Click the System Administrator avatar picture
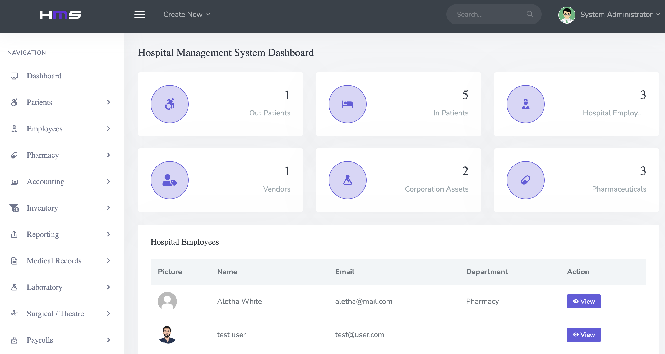665x354 pixels. tap(567, 15)
